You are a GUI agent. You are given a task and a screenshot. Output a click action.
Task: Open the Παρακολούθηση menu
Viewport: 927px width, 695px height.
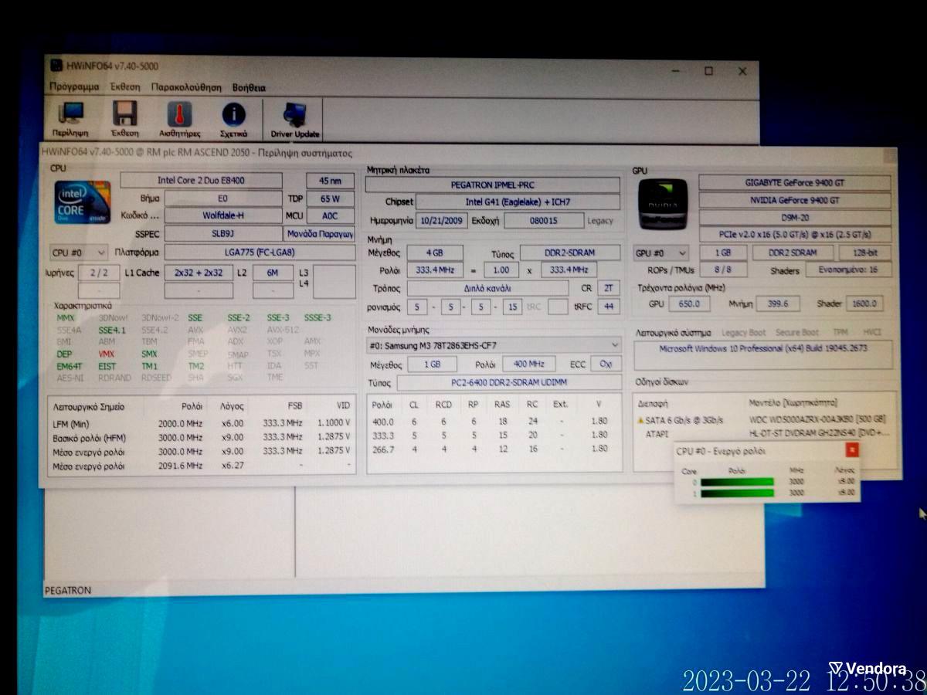click(186, 87)
